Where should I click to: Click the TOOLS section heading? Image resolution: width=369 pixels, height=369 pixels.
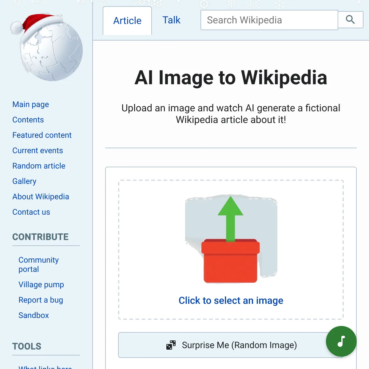pos(27,346)
